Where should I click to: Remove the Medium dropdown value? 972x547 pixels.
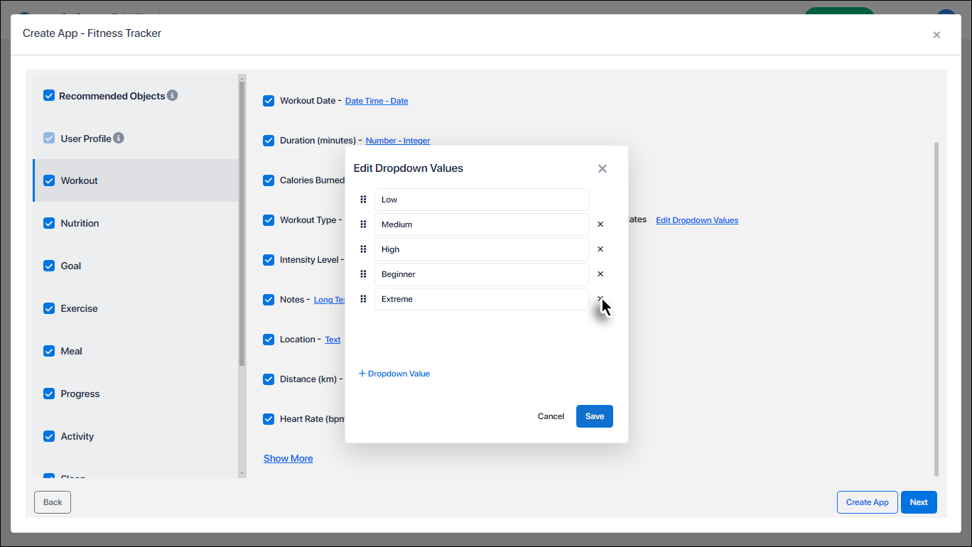click(x=600, y=224)
